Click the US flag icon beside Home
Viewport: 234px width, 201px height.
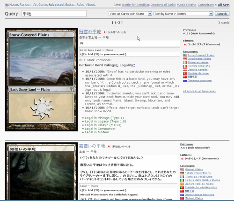click(7, 5)
